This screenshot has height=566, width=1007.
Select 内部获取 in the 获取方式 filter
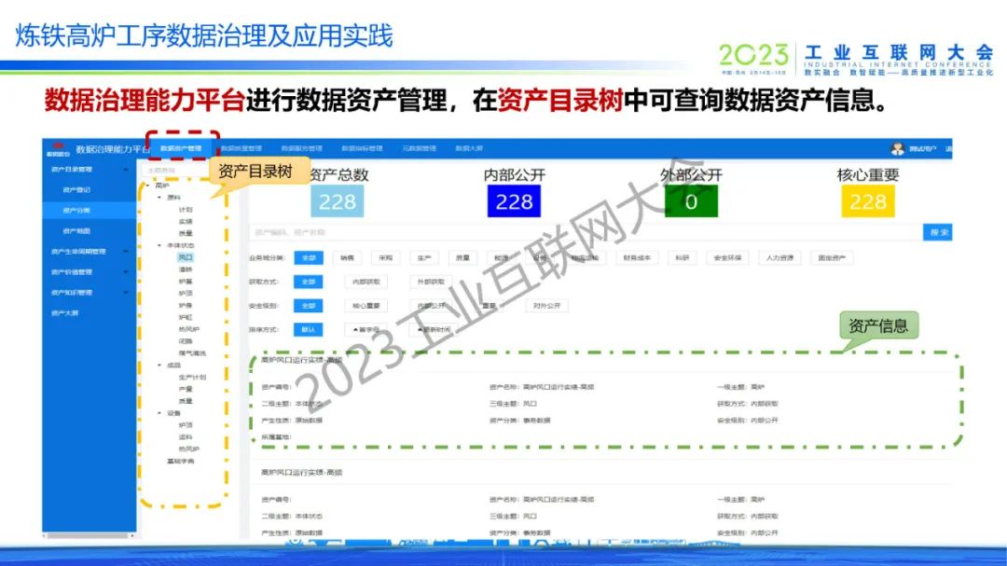coord(364,282)
